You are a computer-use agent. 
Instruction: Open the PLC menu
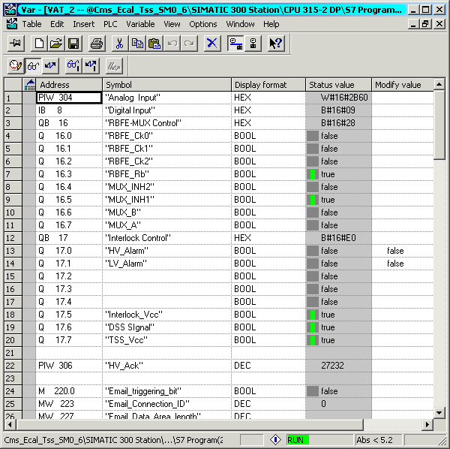[x=110, y=24]
